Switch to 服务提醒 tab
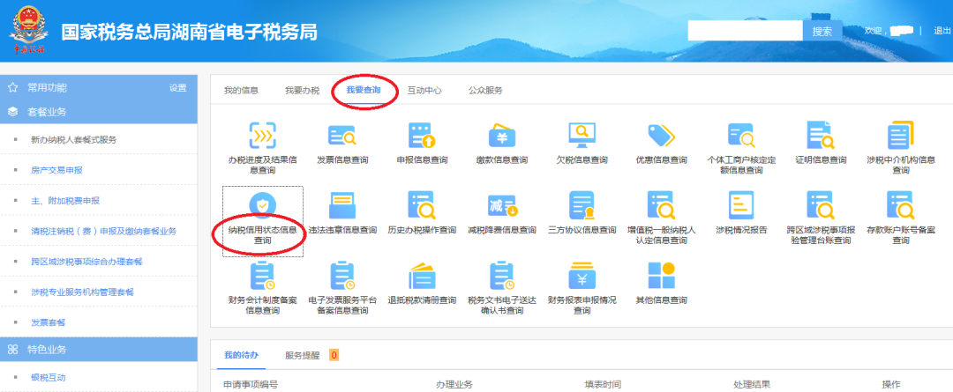953x392 pixels. [x=302, y=356]
